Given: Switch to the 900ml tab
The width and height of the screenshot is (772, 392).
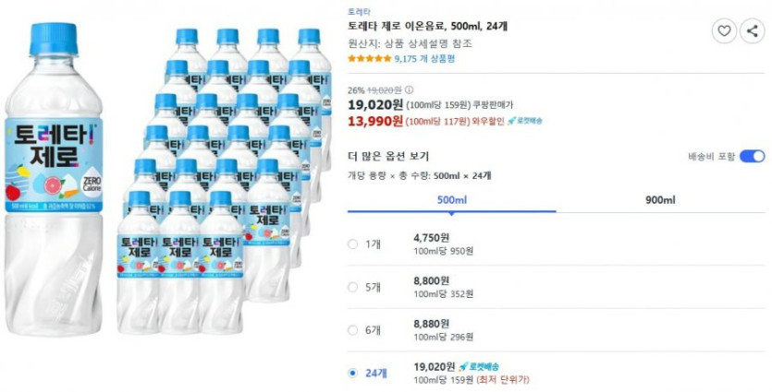Looking at the screenshot, I should pos(661,200).
